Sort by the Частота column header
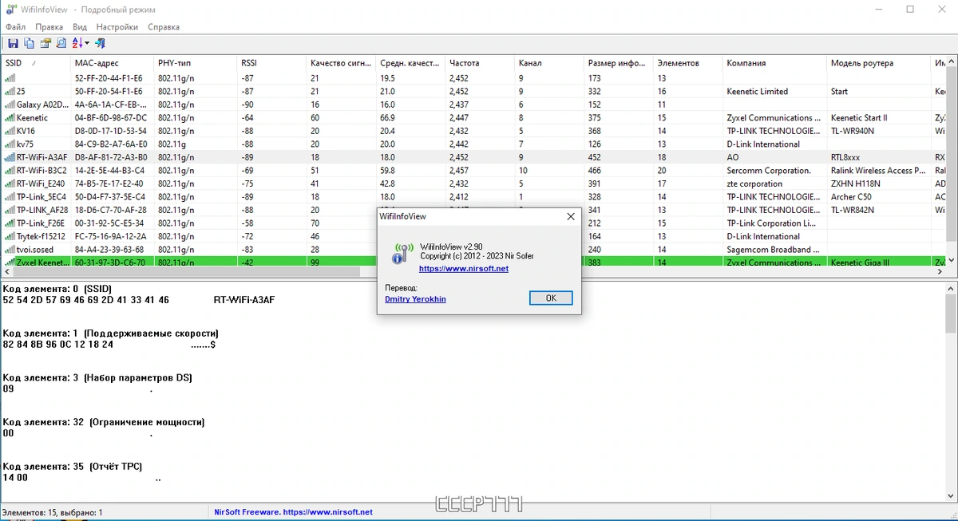This screenshot has height=521, width=958. click(x=480, y=63)
